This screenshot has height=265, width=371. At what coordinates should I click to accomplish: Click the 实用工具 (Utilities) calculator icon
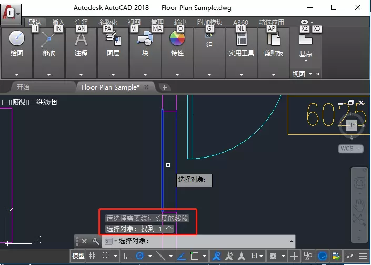coord(242,39)
